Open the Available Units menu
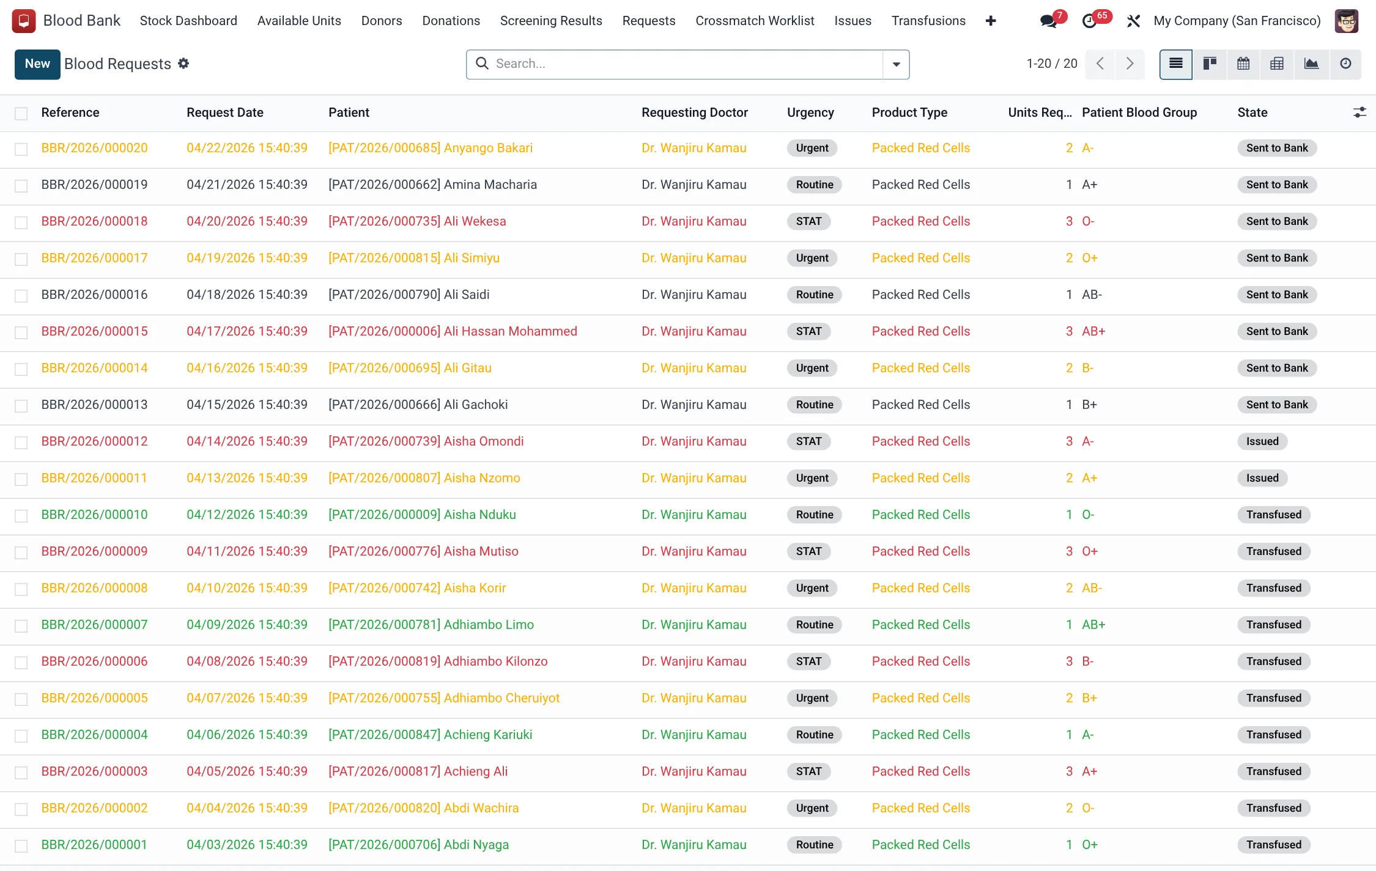Viewport: 1376px width, 871px height. 299,21
